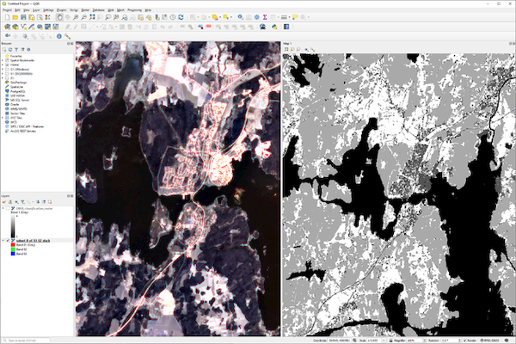This screenshot has width=516, height=344.
Task: Save the project with floppy icon
Action: 23,17
